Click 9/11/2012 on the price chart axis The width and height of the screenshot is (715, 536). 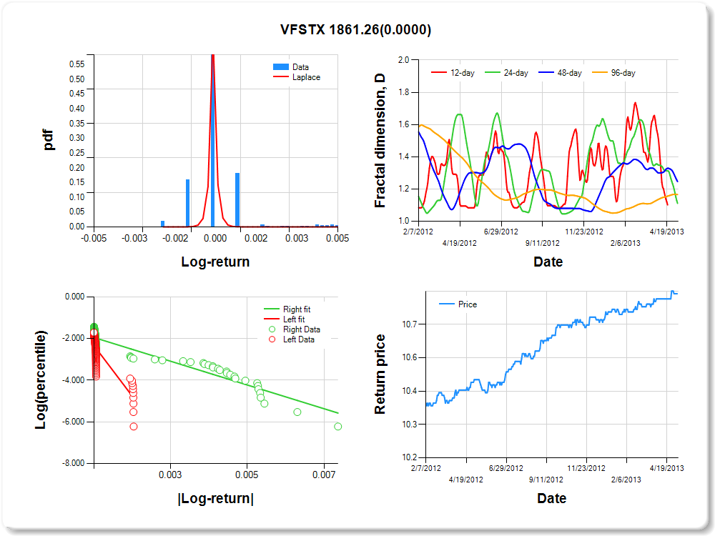(546, 480)
